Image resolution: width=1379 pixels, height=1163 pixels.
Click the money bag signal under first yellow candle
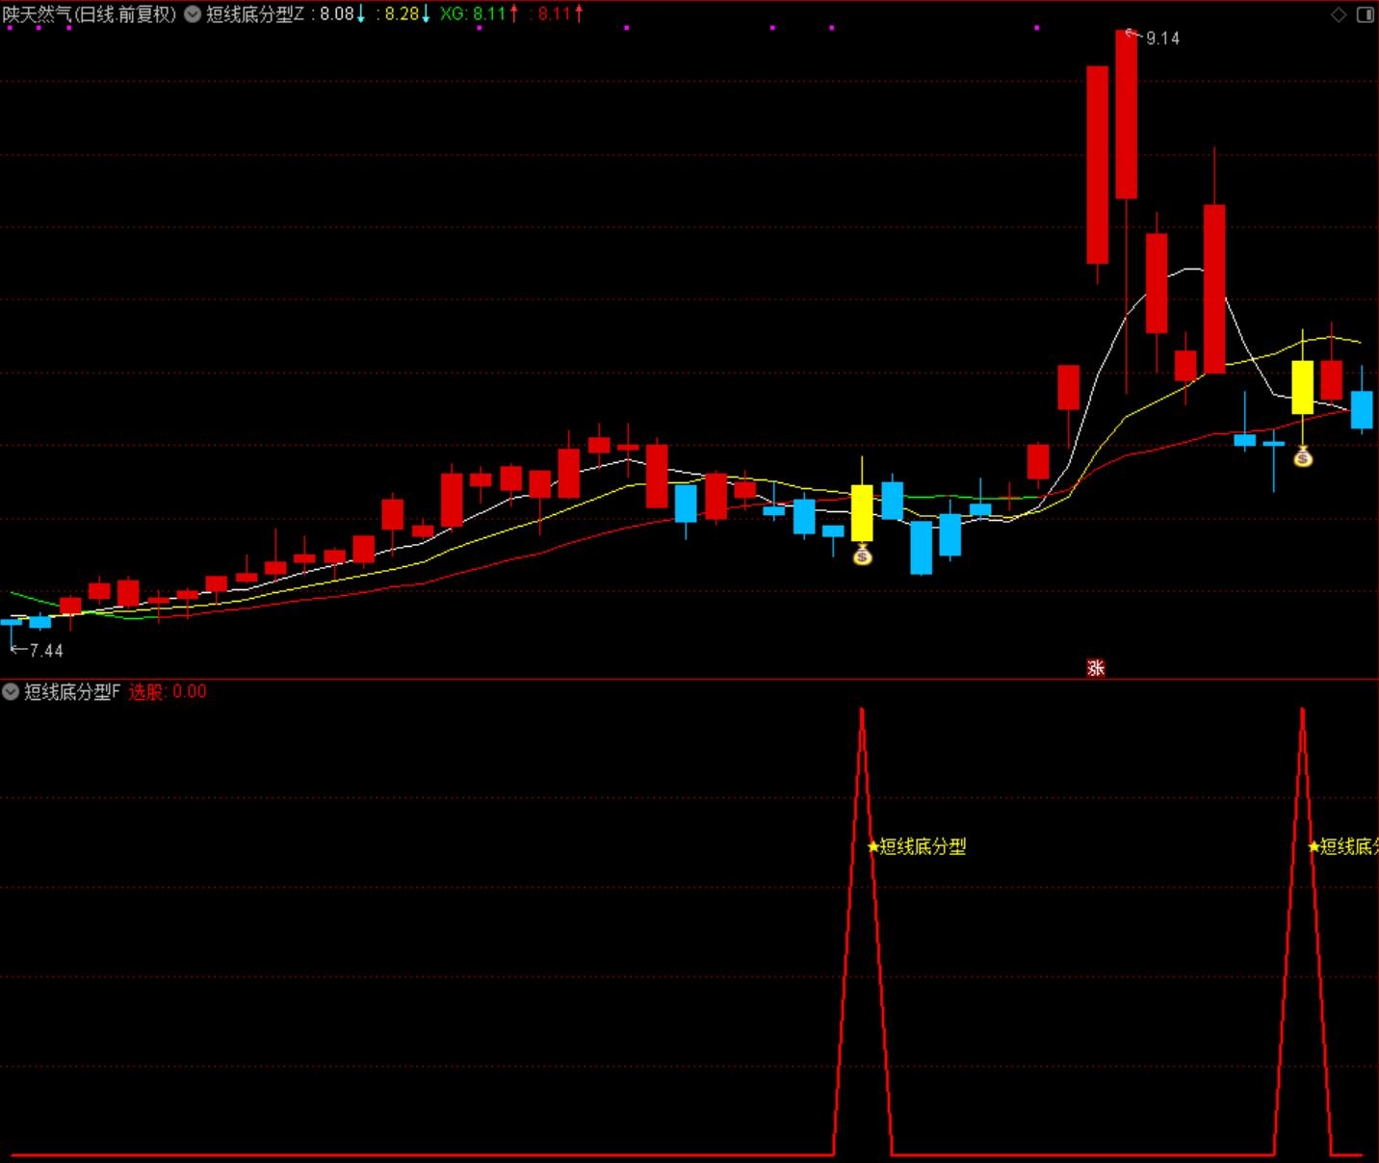pyautogui.click(x=862, y=555)
